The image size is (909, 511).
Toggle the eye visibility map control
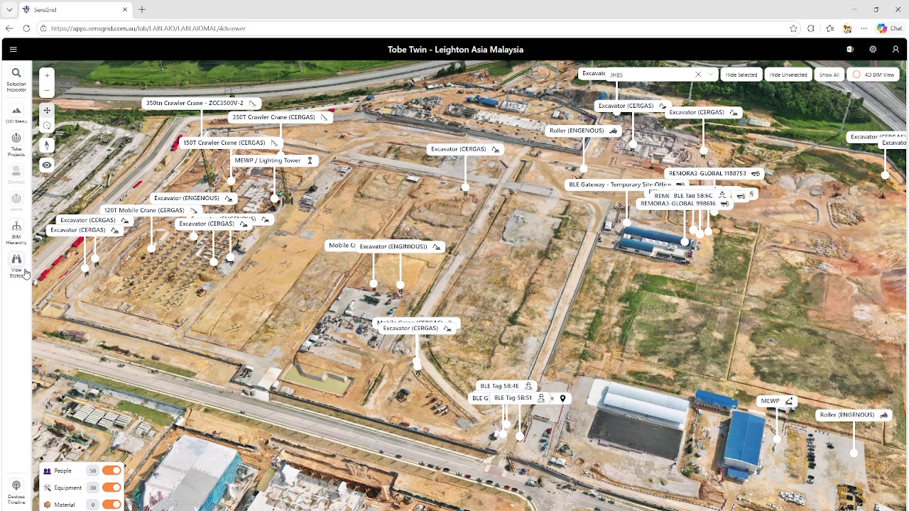coord(47,165)
